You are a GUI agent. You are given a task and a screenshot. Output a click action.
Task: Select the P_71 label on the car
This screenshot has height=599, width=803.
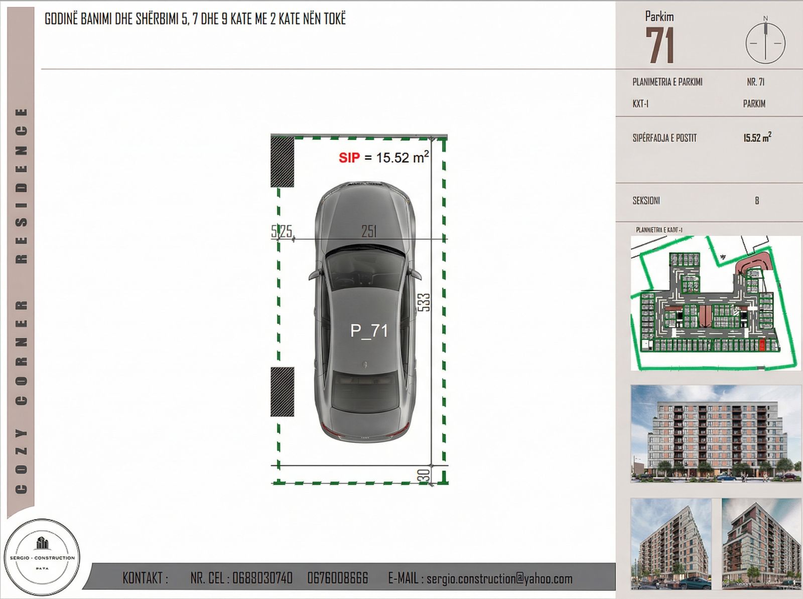click(369, 331)
